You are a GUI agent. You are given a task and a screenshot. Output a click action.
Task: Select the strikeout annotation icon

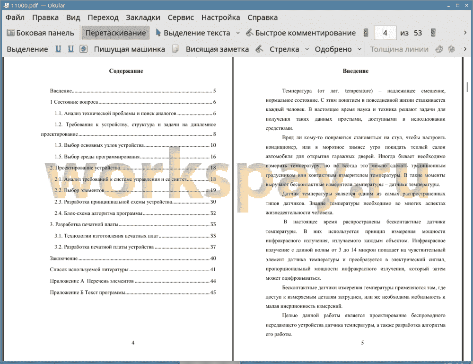click(84, 49)
